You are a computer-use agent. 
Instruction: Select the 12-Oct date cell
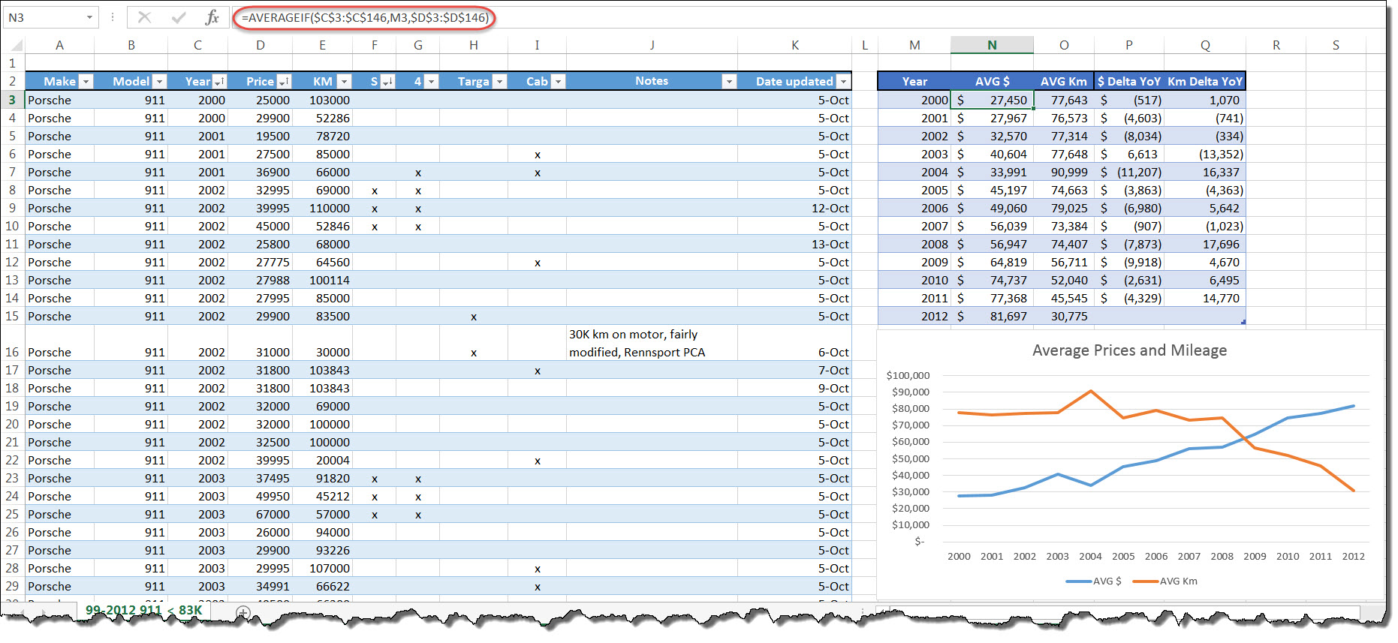(x=794, y=208)
